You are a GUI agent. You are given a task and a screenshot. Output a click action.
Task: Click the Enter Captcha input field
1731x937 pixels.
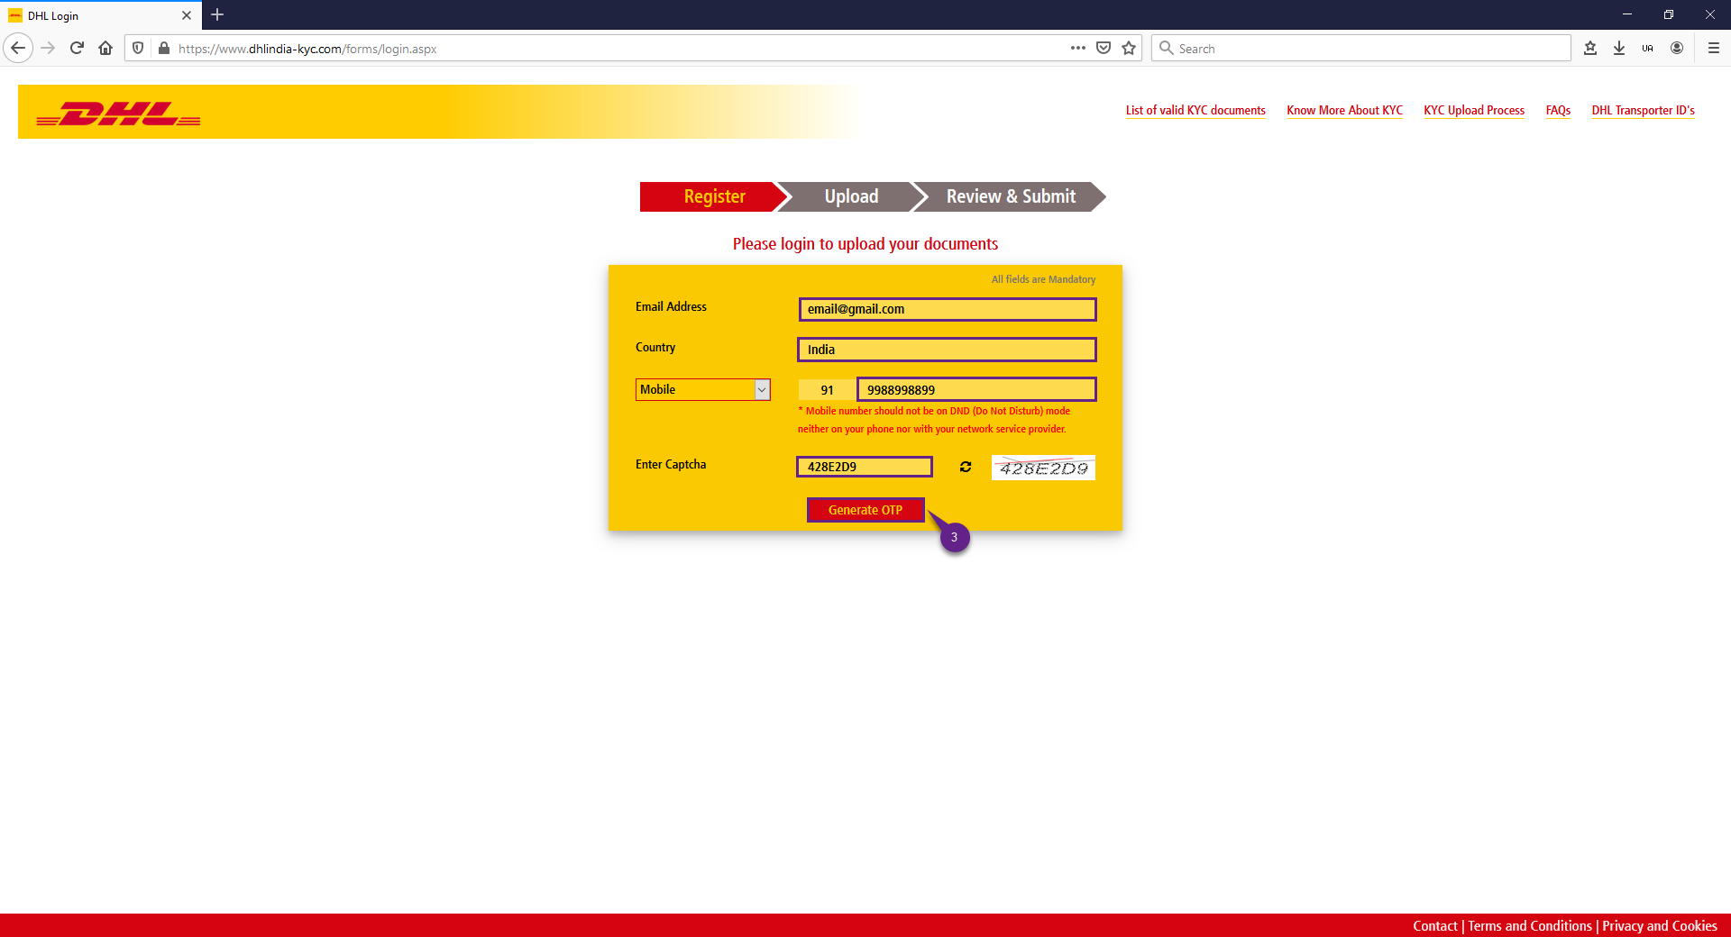[865, 467]
